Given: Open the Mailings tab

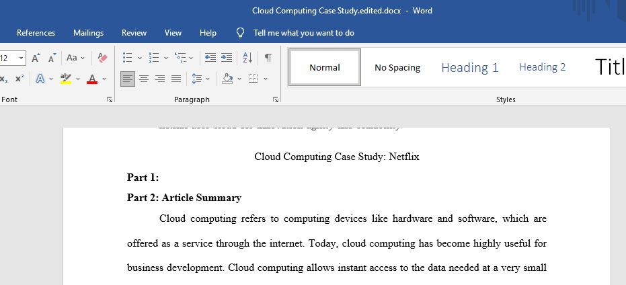Looking at the screenshot, I should pos(88,33).
